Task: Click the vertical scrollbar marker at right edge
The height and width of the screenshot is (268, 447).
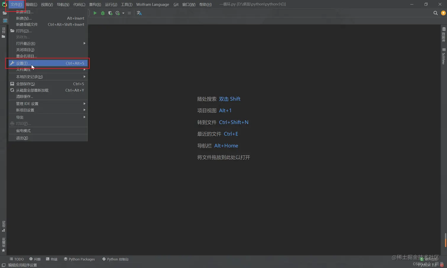Action: [x=445, y=240]
